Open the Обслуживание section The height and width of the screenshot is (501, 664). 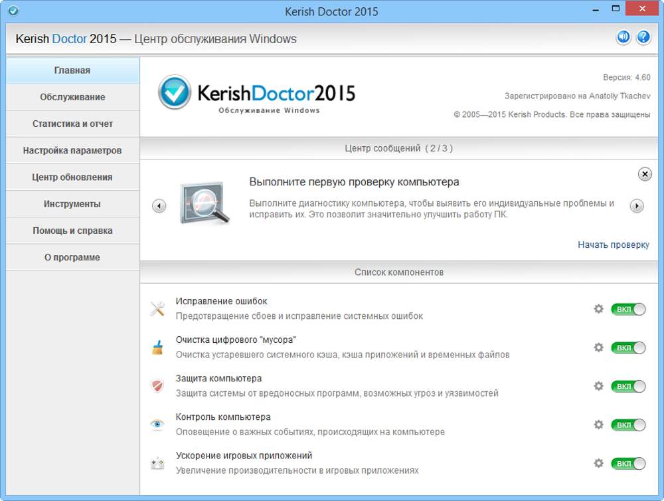(72, 97)
